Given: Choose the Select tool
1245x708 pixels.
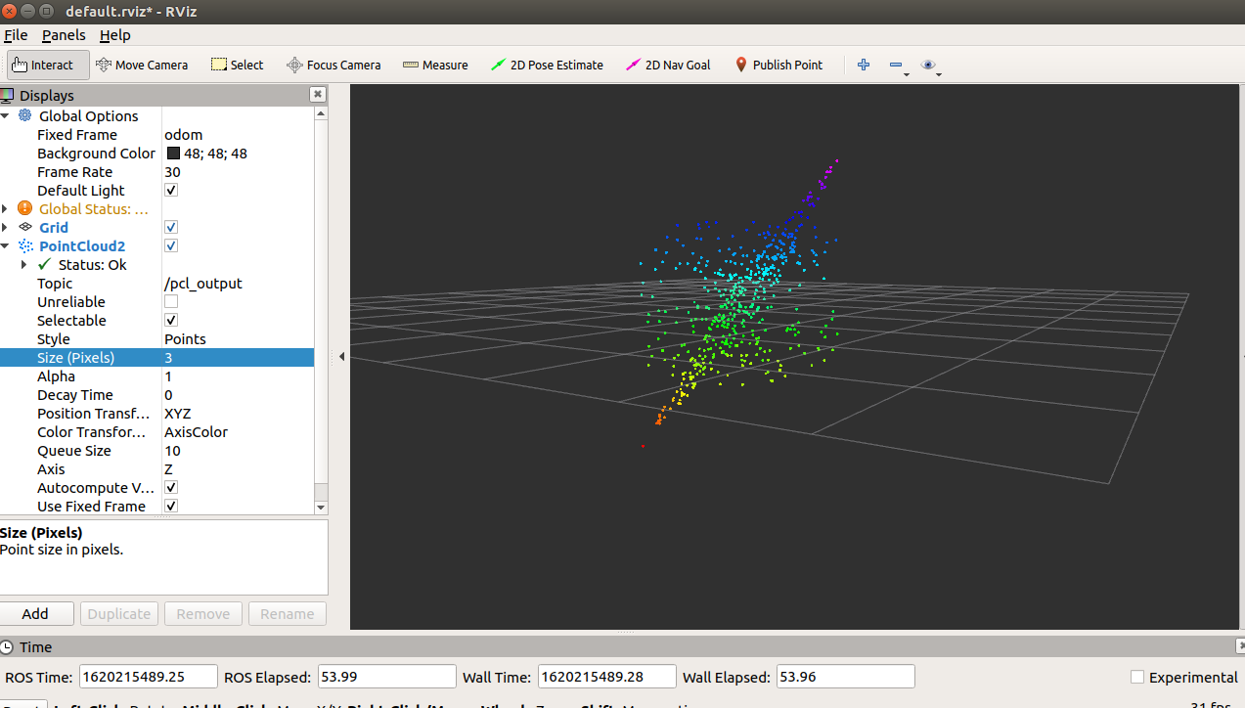Looking at the screenshot, I should [x=238, y=66].
